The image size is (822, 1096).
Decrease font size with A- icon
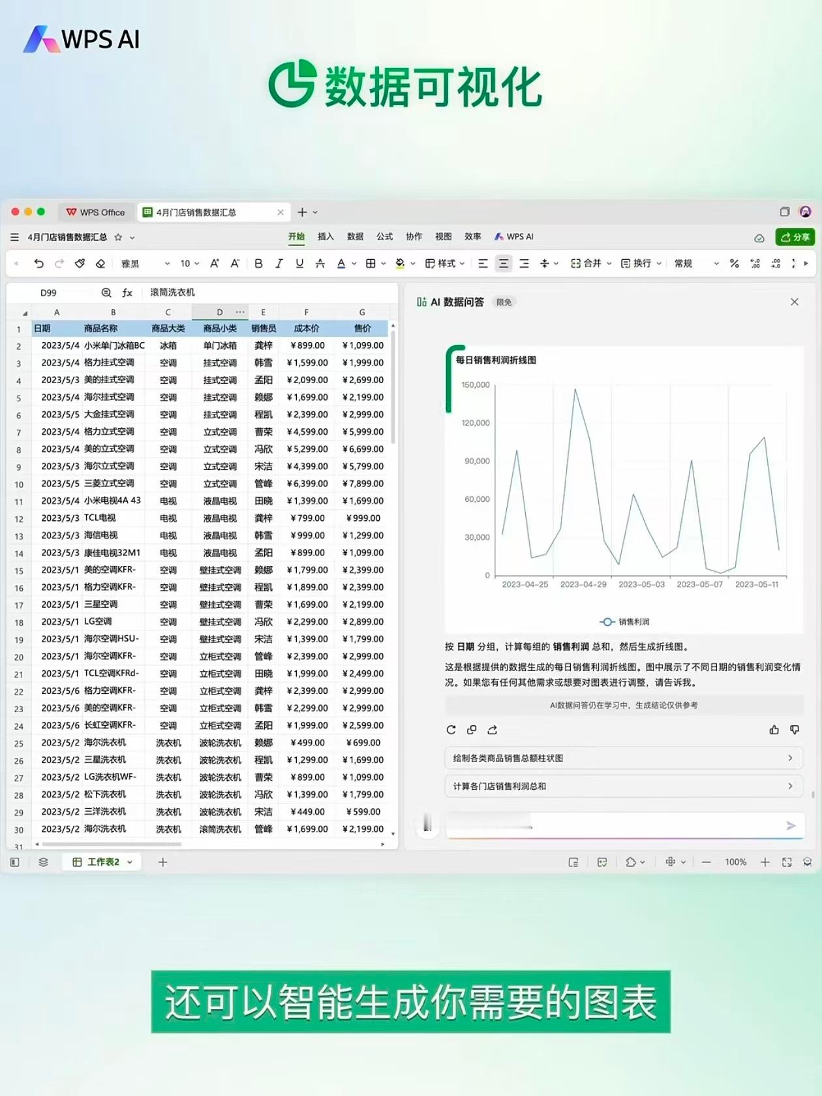(235, 263)
